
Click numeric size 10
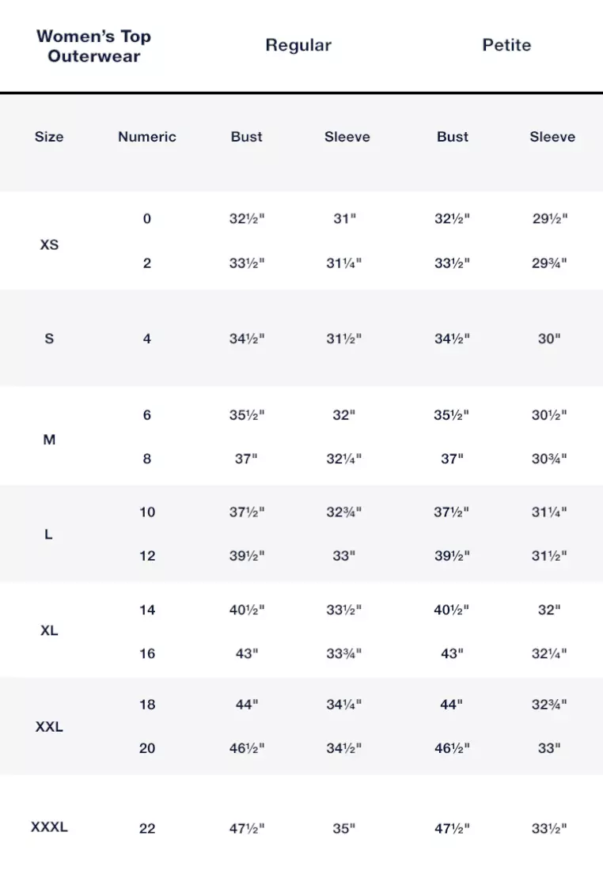point(147,513)
